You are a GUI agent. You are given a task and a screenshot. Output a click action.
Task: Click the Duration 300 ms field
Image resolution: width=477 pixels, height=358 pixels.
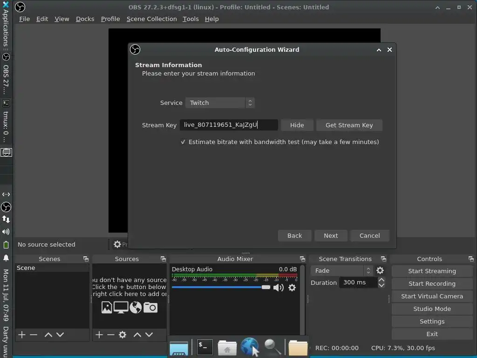(358, 282)
